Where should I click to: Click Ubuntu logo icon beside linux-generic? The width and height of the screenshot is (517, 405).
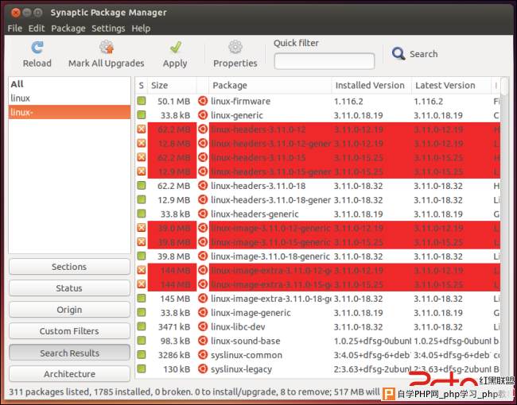click(x=203, y=115)
